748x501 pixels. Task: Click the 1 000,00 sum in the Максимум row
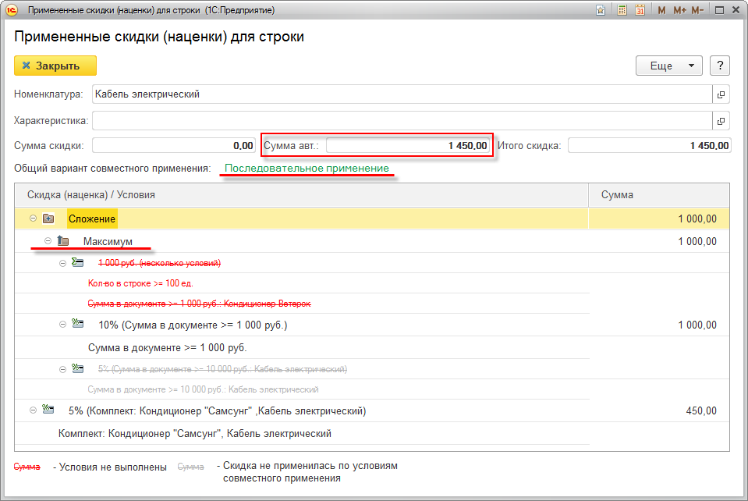point(697,241)
